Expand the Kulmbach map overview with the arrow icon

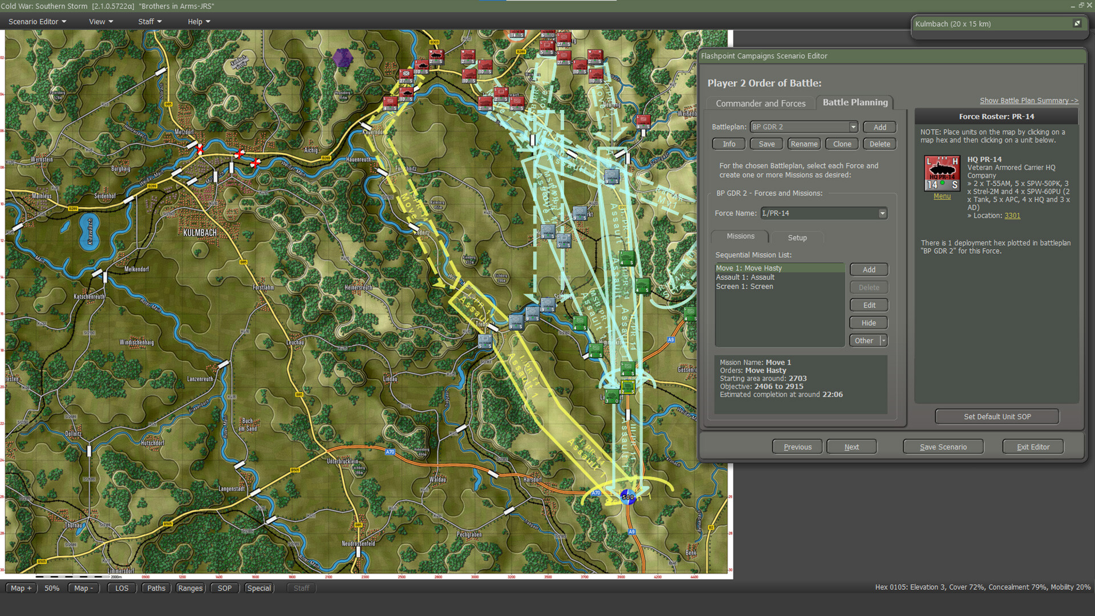tap(1077, 23)
